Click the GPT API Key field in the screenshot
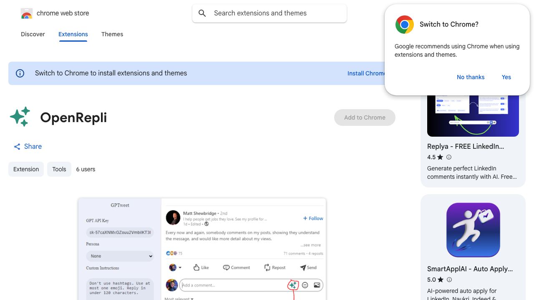This screenshot has width=534, height=300. point(120,232)
